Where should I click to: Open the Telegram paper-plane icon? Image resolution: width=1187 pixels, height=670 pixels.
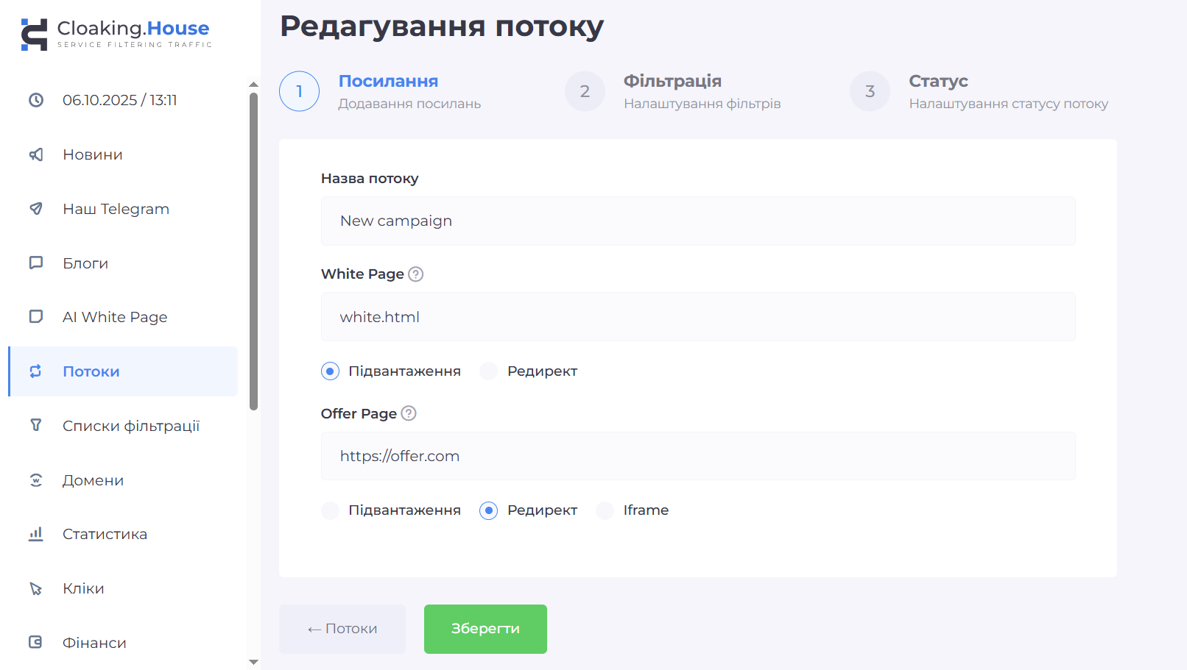36,209
